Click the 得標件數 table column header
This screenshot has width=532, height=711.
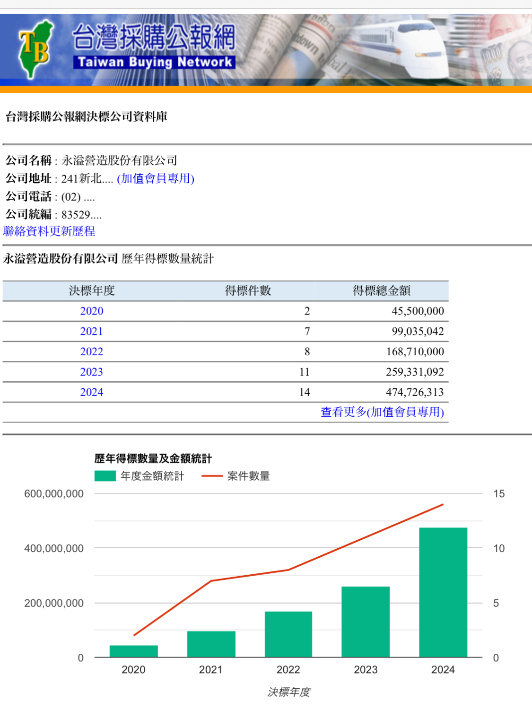click(x=248, y=291)
